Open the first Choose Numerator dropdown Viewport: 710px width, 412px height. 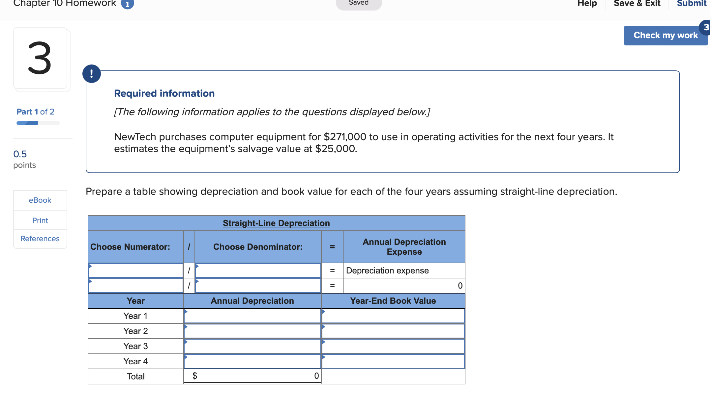tap(136, 270)
